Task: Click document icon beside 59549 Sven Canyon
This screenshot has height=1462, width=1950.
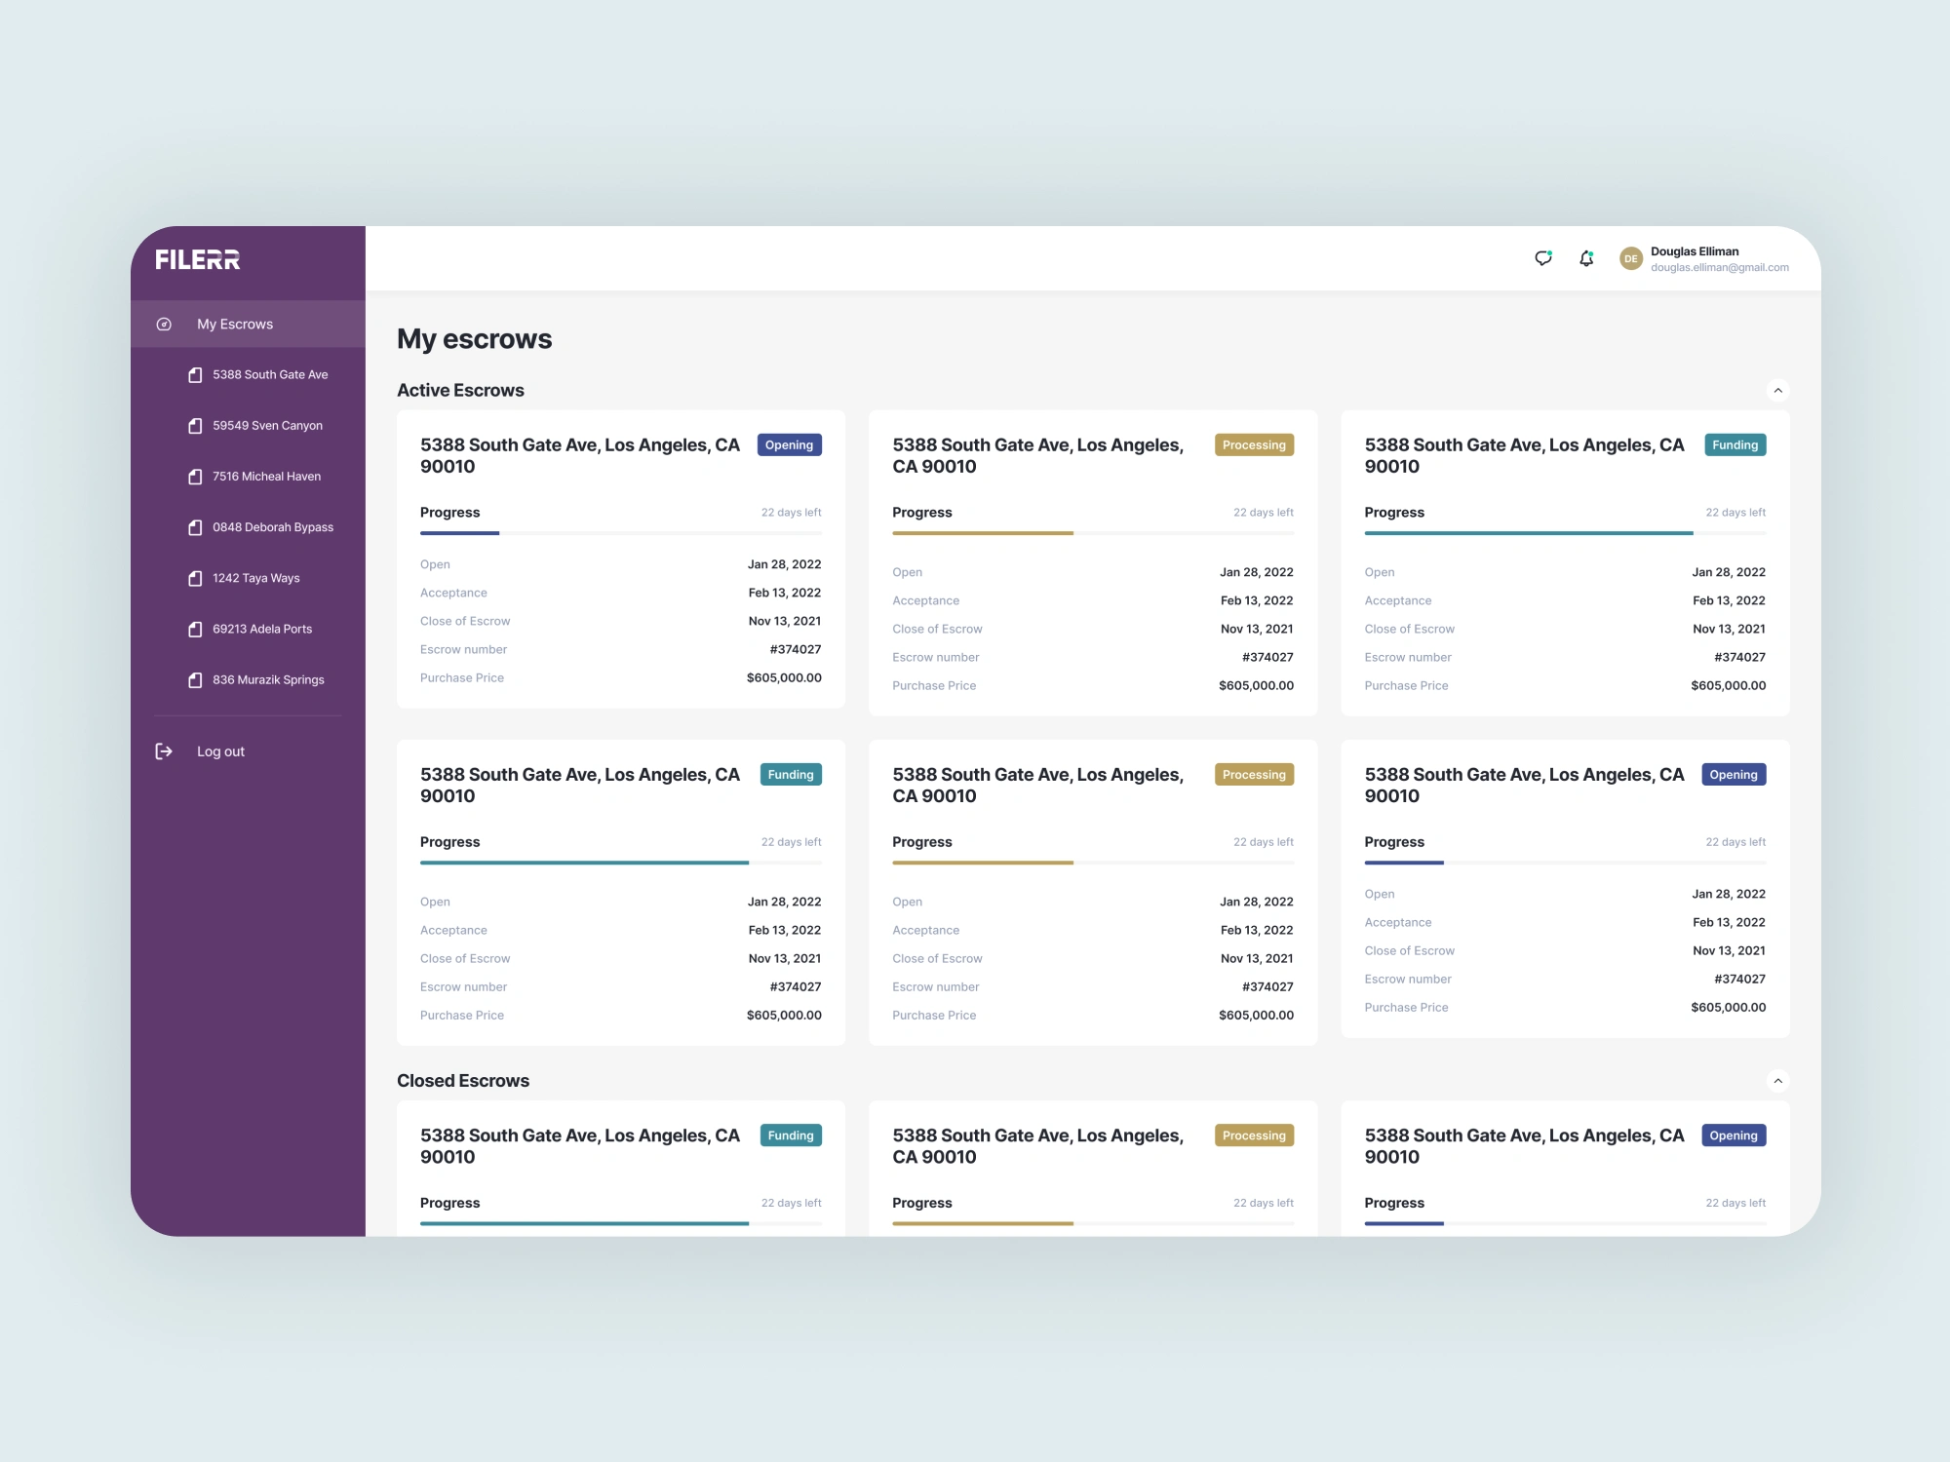Action: pos(195,426)
